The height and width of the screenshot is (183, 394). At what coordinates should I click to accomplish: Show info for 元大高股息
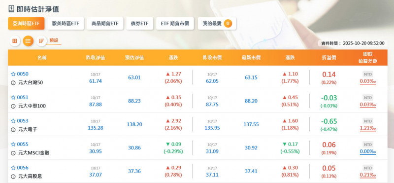point(13,176)
